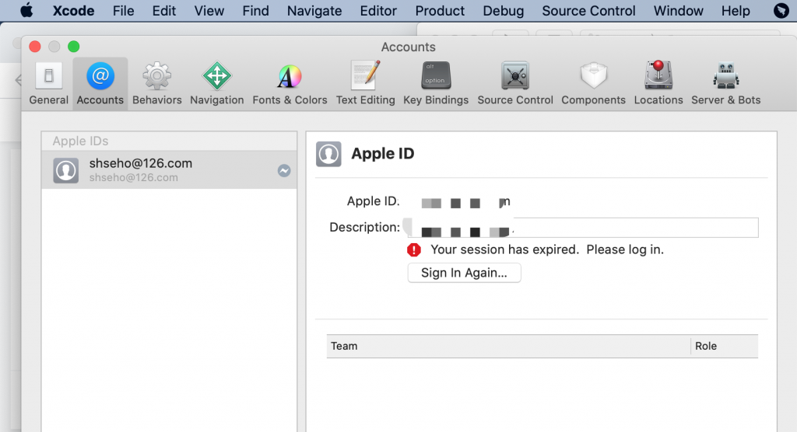Open the Debug menu
Screen dimensions: 797x432
(x=504, y=11)
